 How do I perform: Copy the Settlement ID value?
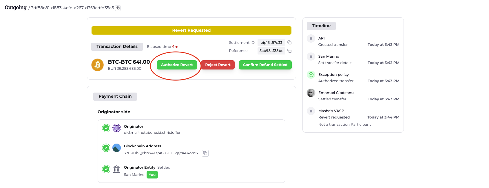tap(289, 42)
